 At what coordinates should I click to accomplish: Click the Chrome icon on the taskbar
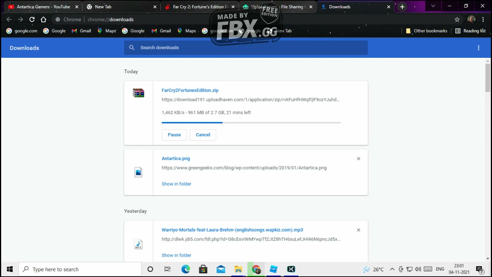256,269
